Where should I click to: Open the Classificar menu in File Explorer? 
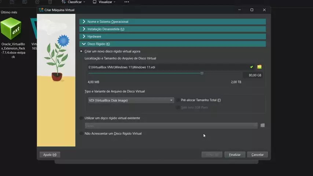[73, 2]
